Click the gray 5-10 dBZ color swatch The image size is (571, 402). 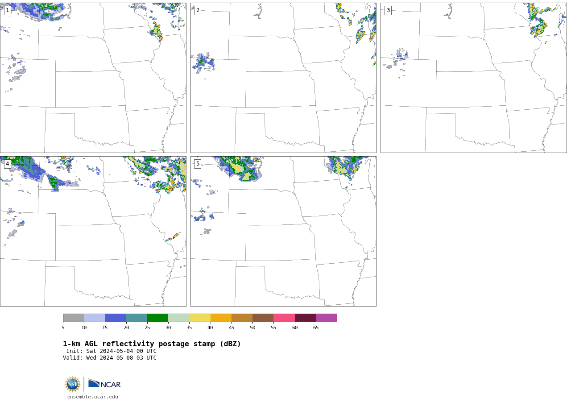coord(73,318)
